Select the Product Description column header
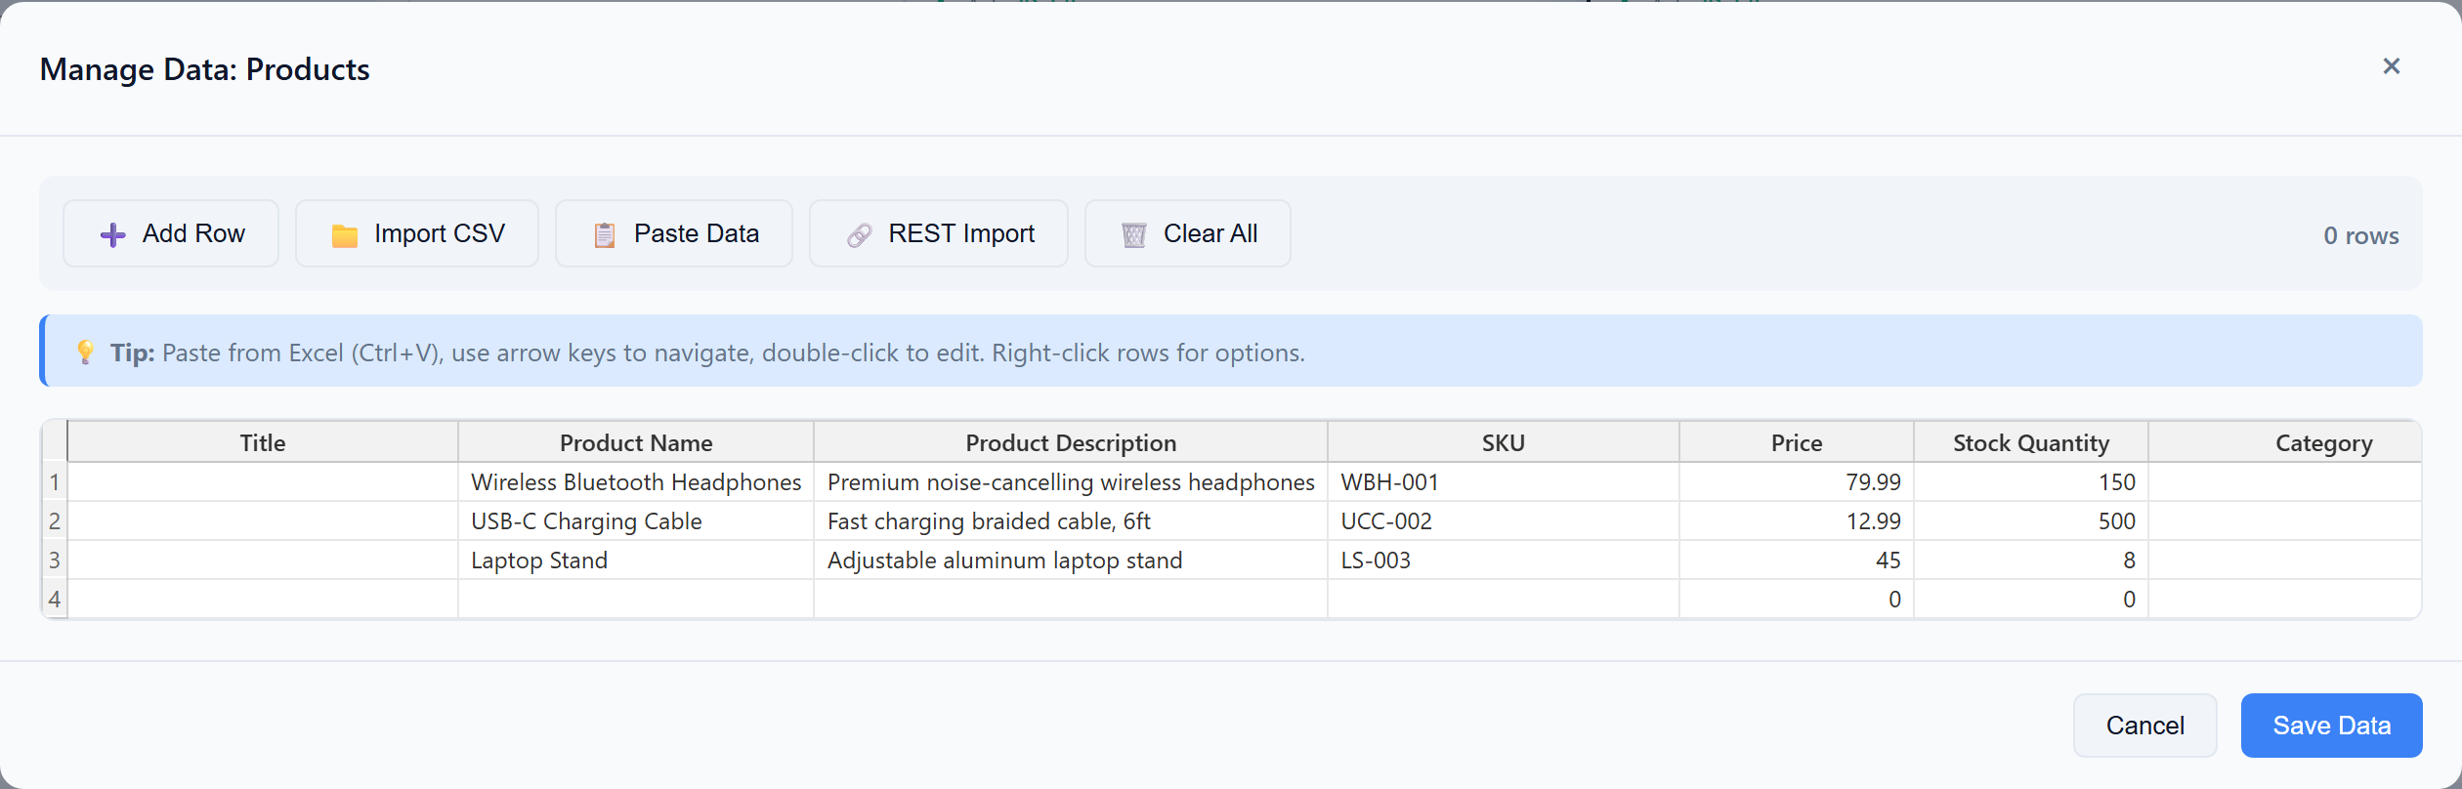This screenshot has width=2462, height=789. click(x=1071, y=442)
